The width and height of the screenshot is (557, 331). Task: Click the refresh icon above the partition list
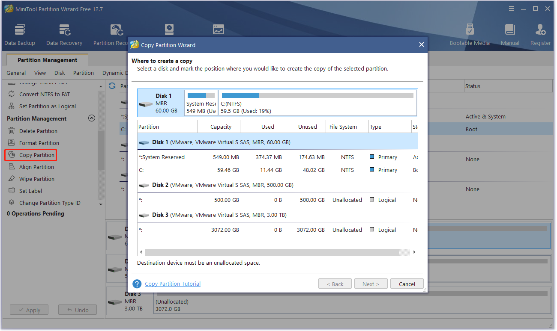point(112,86)
